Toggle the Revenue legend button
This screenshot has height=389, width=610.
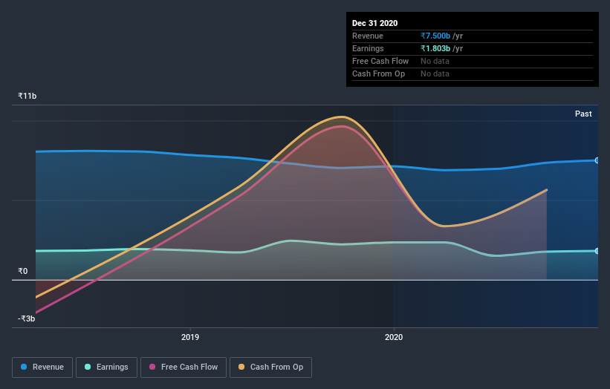point(42,367)
